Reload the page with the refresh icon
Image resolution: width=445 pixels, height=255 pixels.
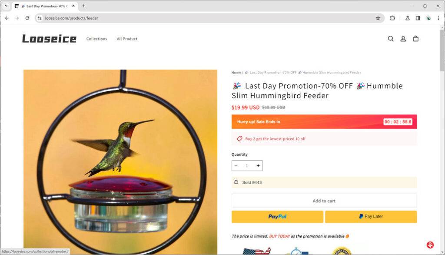[x=27, y=18]
